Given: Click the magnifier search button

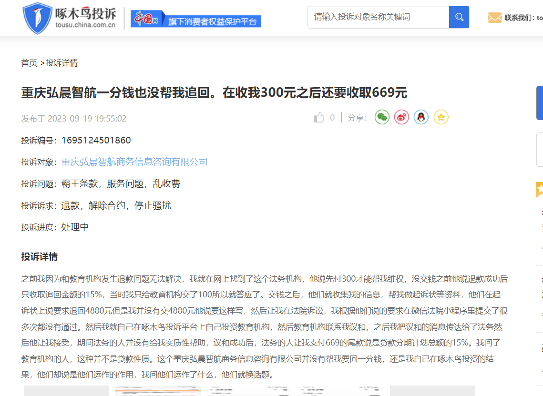Looking at the screenshot, I should [x=459, y=17].
